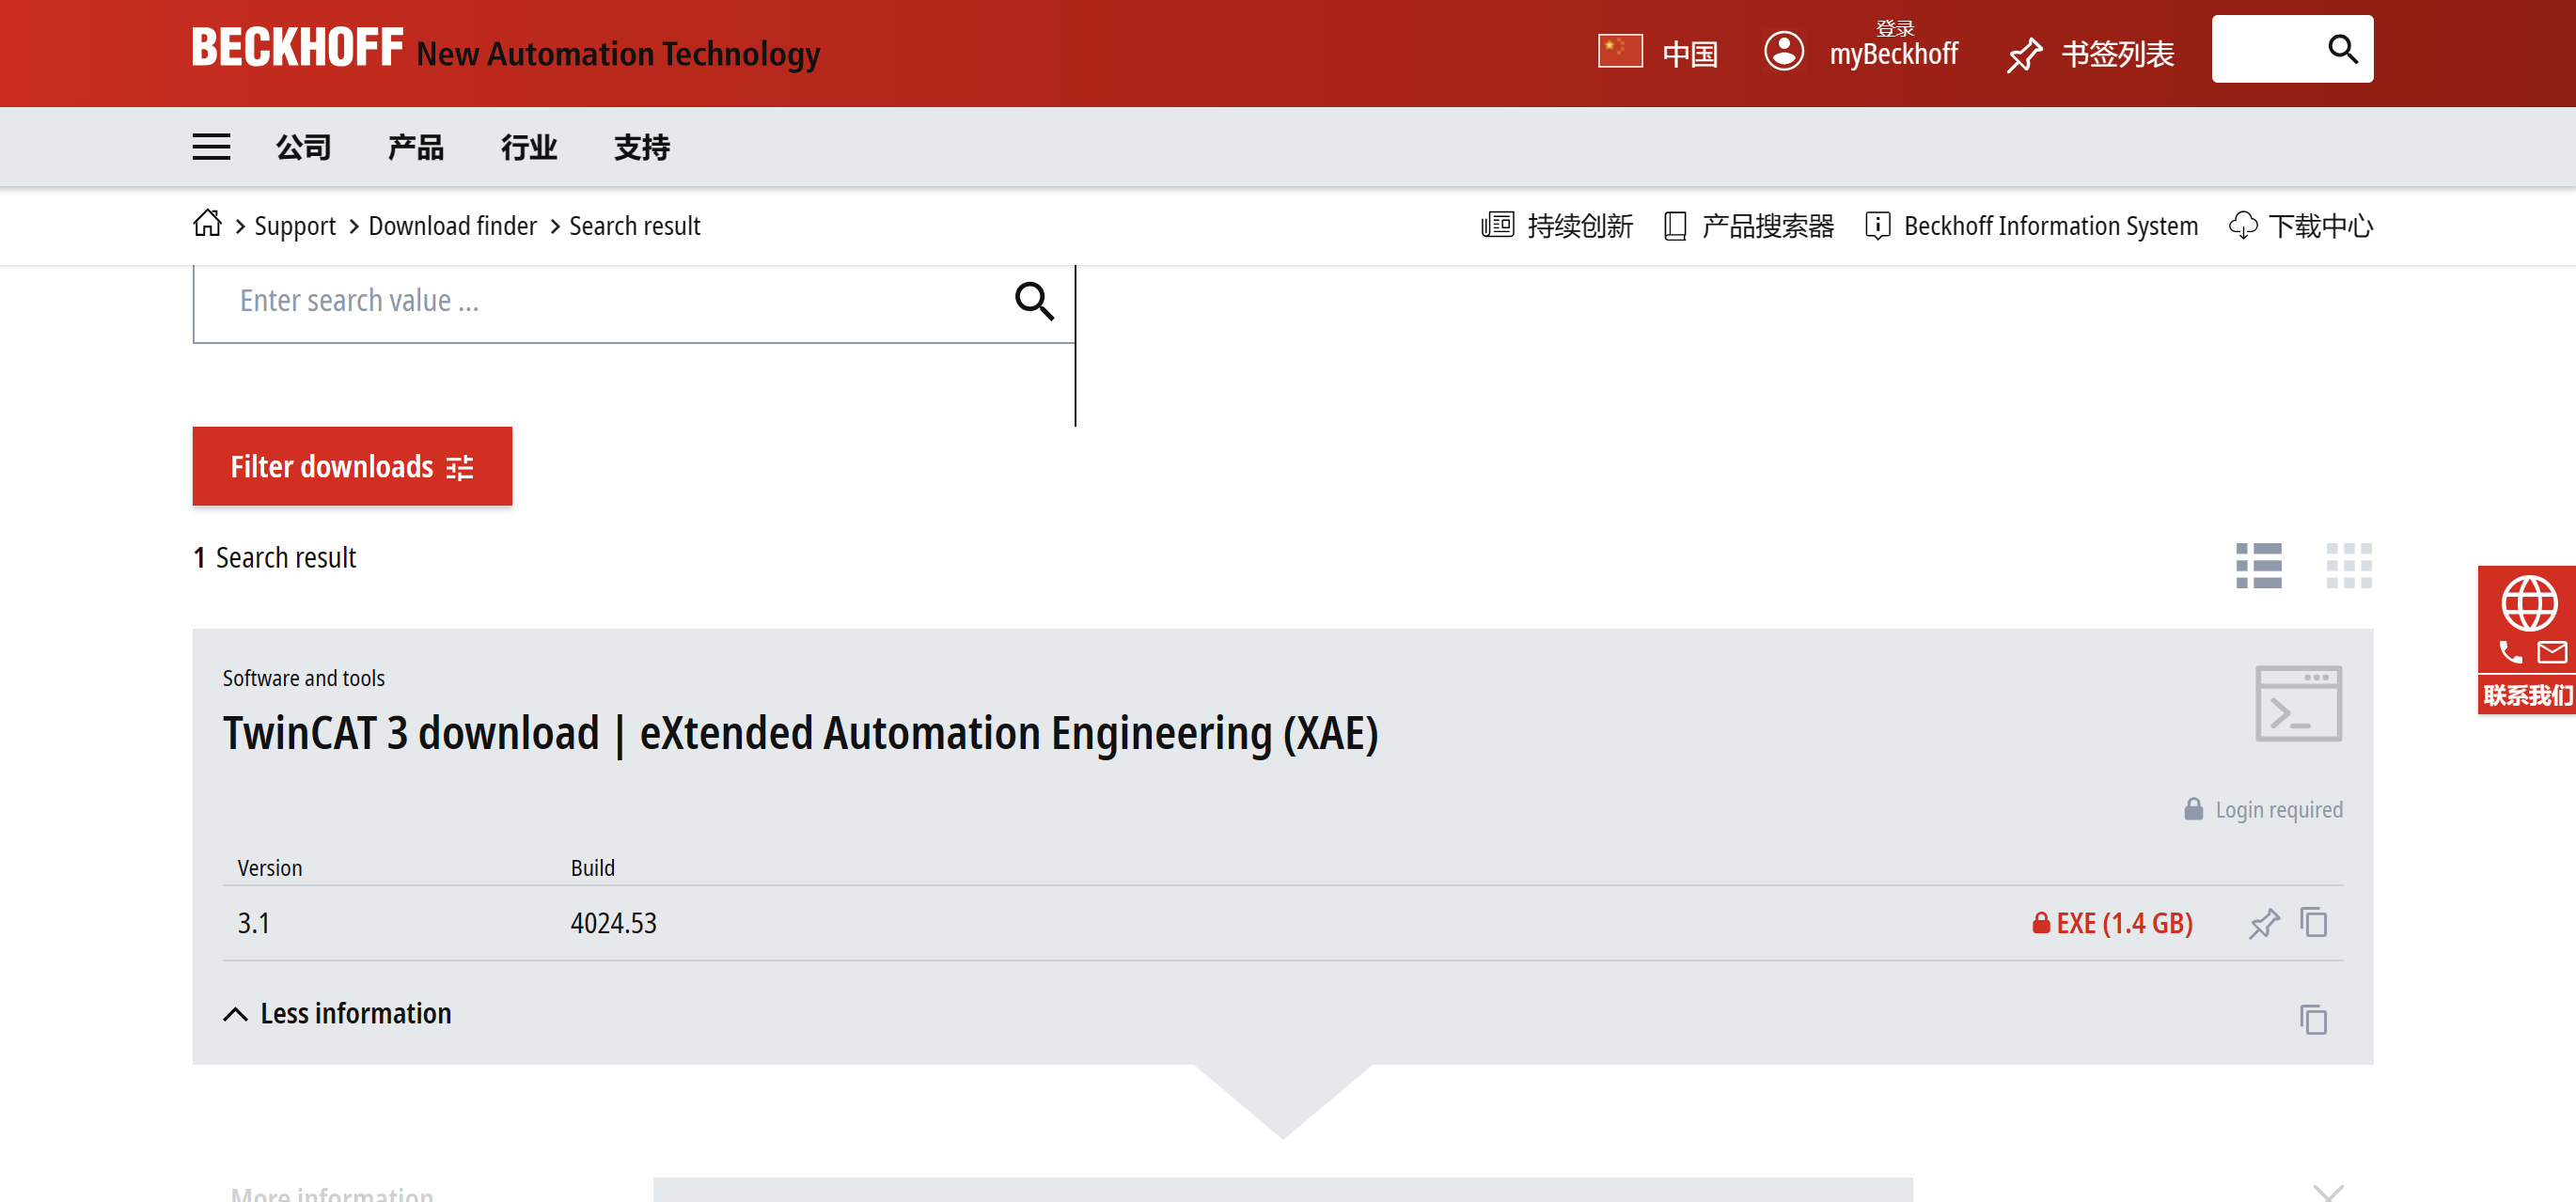Open the 公司 menu
This screenshot has height=1202, width=2576.
click(303, 148)
